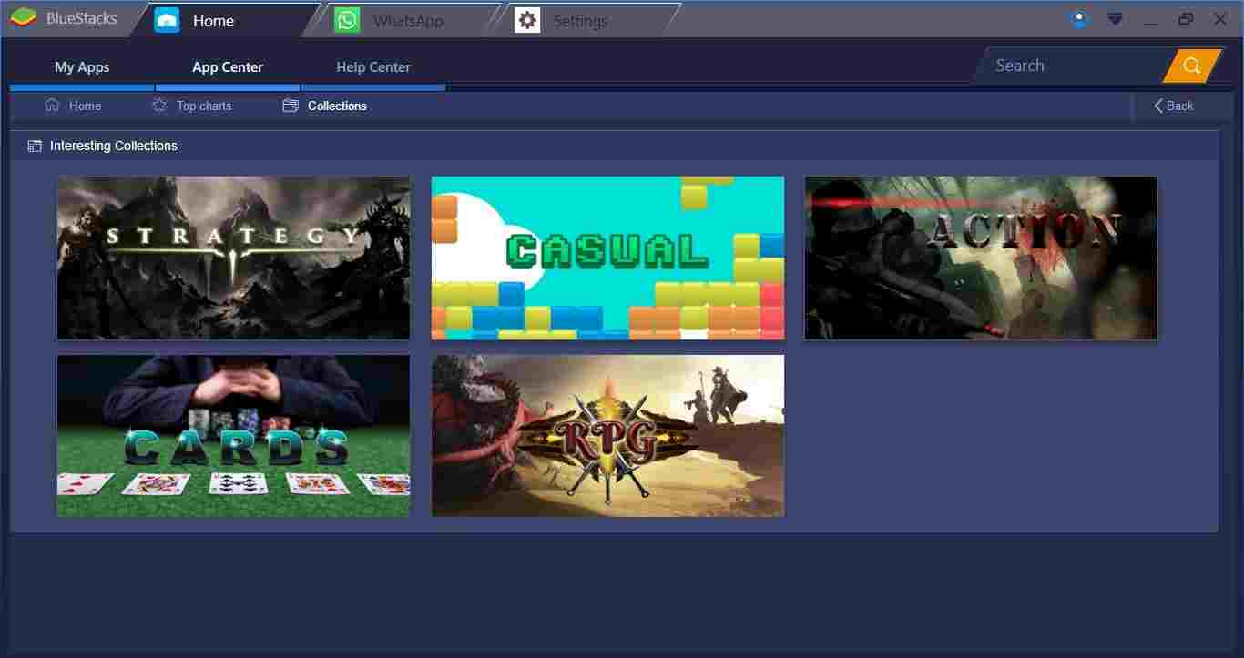Open the title bar dropdown arrow menu
Image resolution: width=1244 pixels, height=658 pixels.
click(1115, 19)
